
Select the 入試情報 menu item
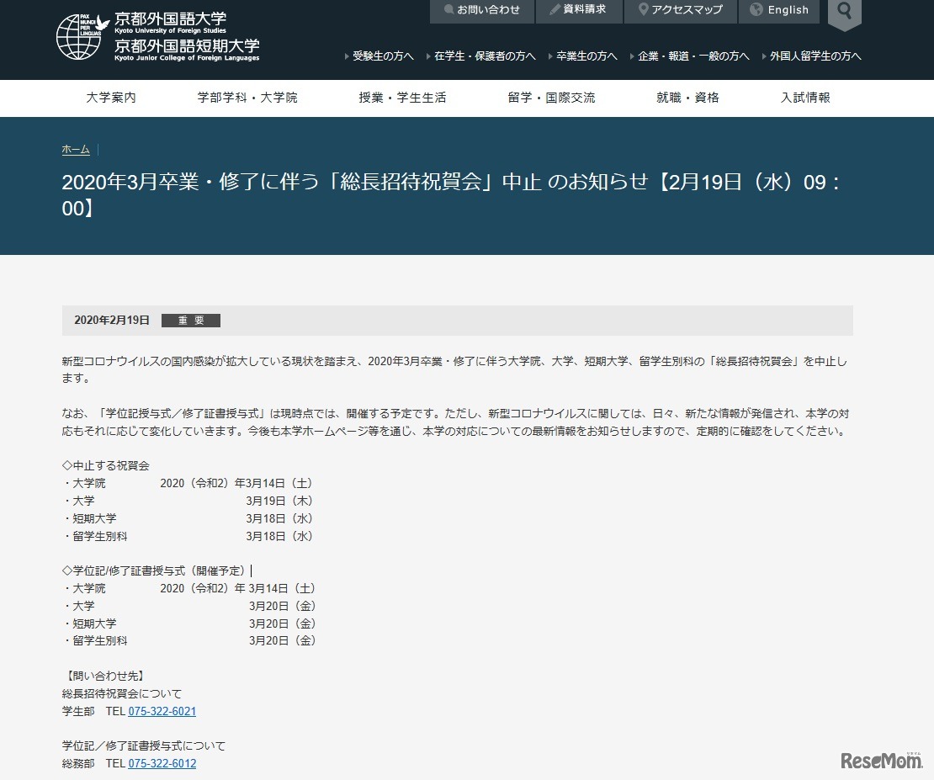804,98
